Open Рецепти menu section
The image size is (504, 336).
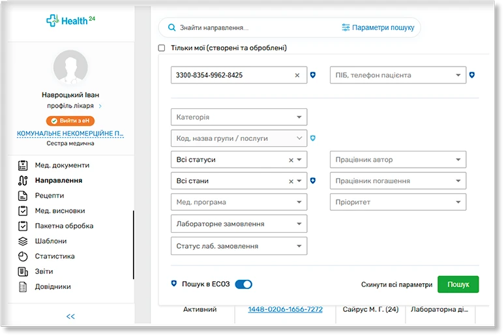point(50,196)
